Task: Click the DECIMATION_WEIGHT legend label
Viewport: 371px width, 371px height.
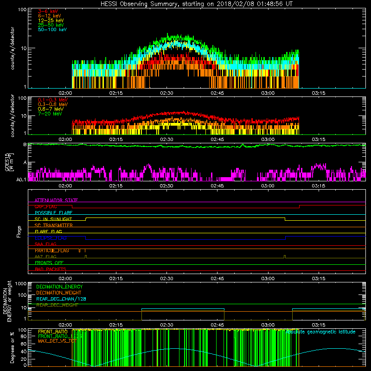Action: click(x=59, y=293)
